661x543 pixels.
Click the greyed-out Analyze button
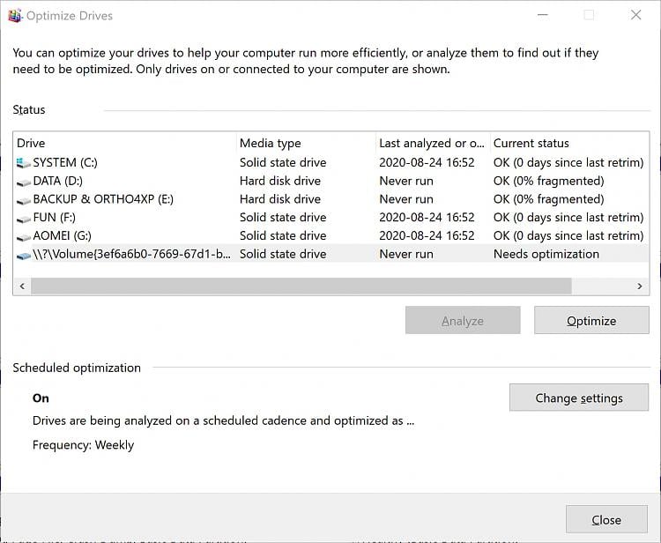click(463, 320)
